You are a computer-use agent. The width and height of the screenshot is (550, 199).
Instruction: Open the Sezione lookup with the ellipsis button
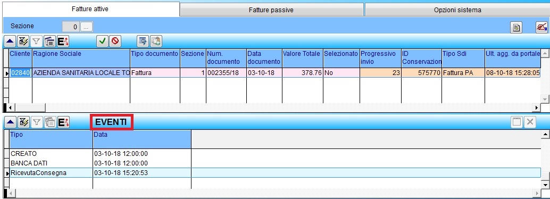coord(87,27)
